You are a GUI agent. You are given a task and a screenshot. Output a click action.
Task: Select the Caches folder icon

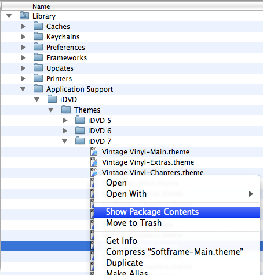click(38, 26)
